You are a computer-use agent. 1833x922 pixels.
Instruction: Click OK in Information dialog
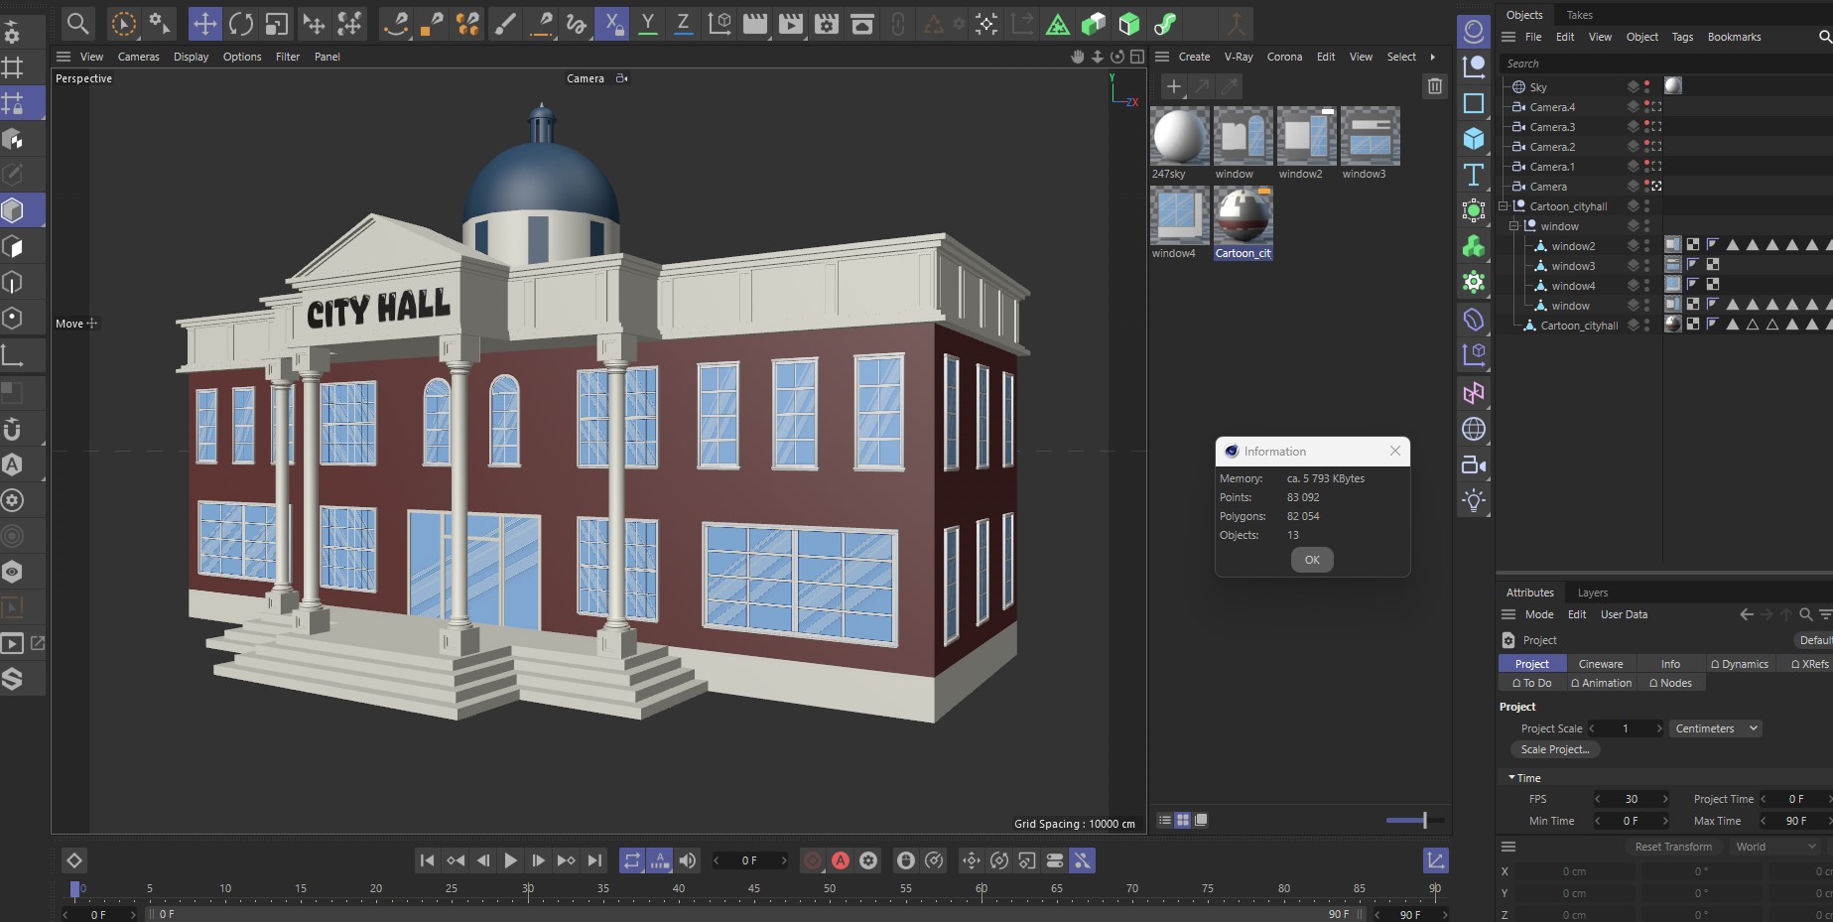click(1311, 560)
